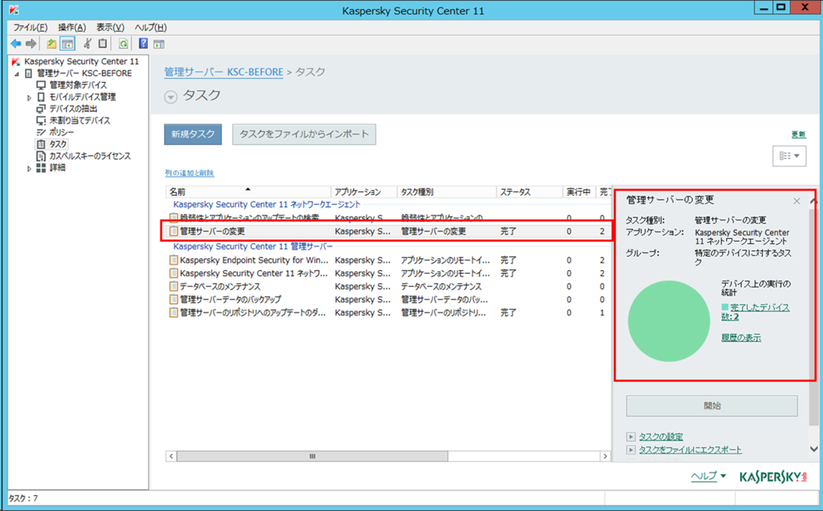Screen dimensions: 823x511
Task: Select 未割り当てデバイス in the tree
Action: (80, 120)
